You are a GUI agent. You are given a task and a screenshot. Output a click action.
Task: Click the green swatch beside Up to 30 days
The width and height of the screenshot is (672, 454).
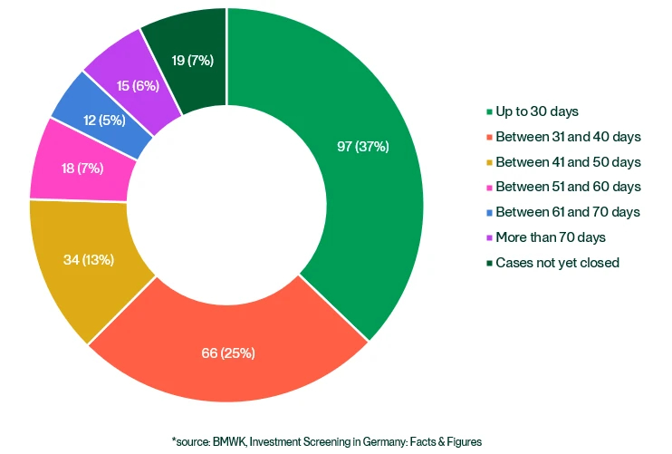click(490, 112)
